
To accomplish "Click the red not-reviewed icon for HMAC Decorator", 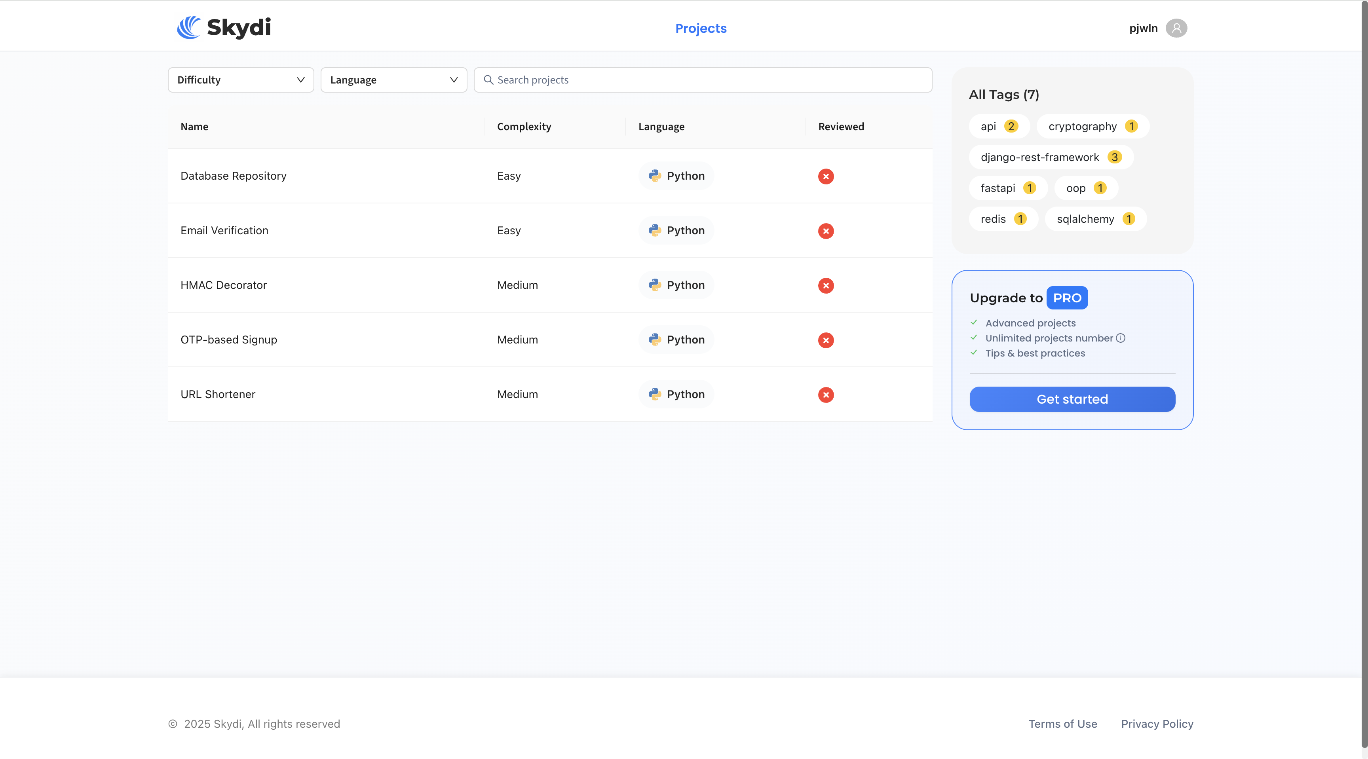I will pyautogui.click(x=826, y=286).
